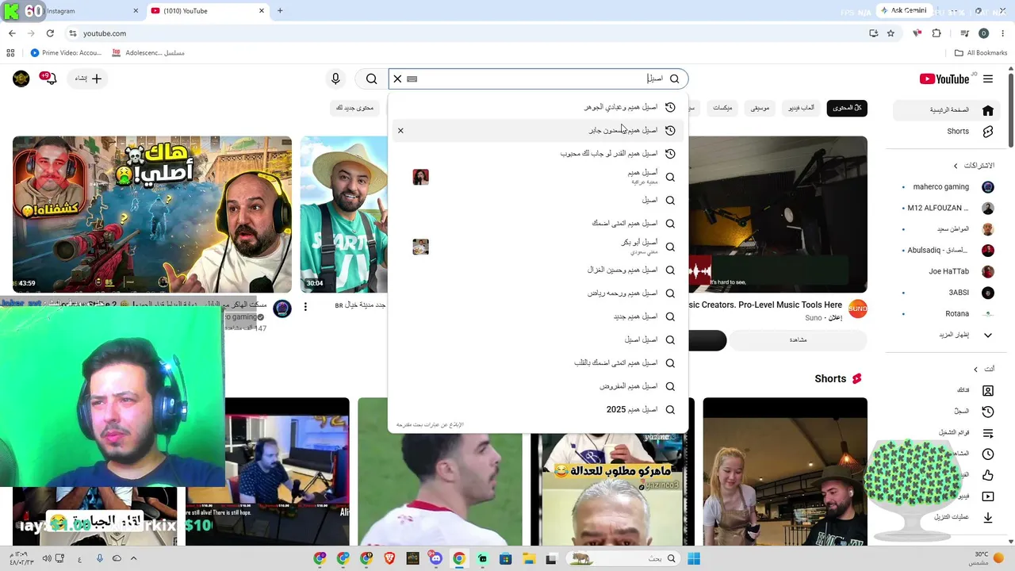Screen dimensions: 1015x571
Task: Click the إنشاء create button
Action: point(89,79)
